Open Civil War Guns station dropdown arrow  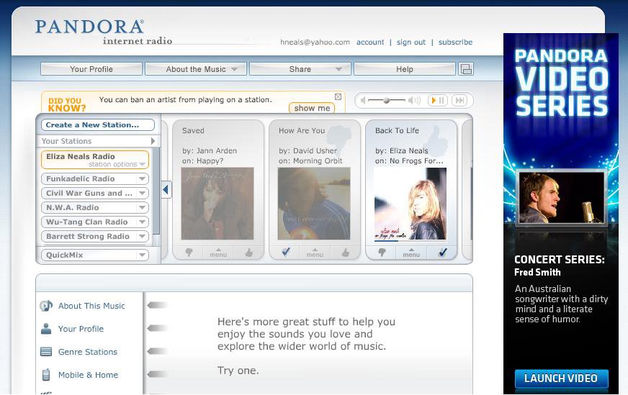click(x=142, y=194)
